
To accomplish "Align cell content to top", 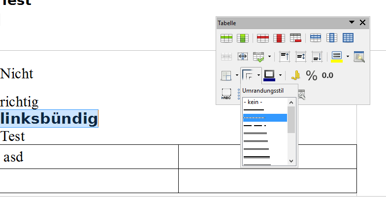I will pos(285,57).
